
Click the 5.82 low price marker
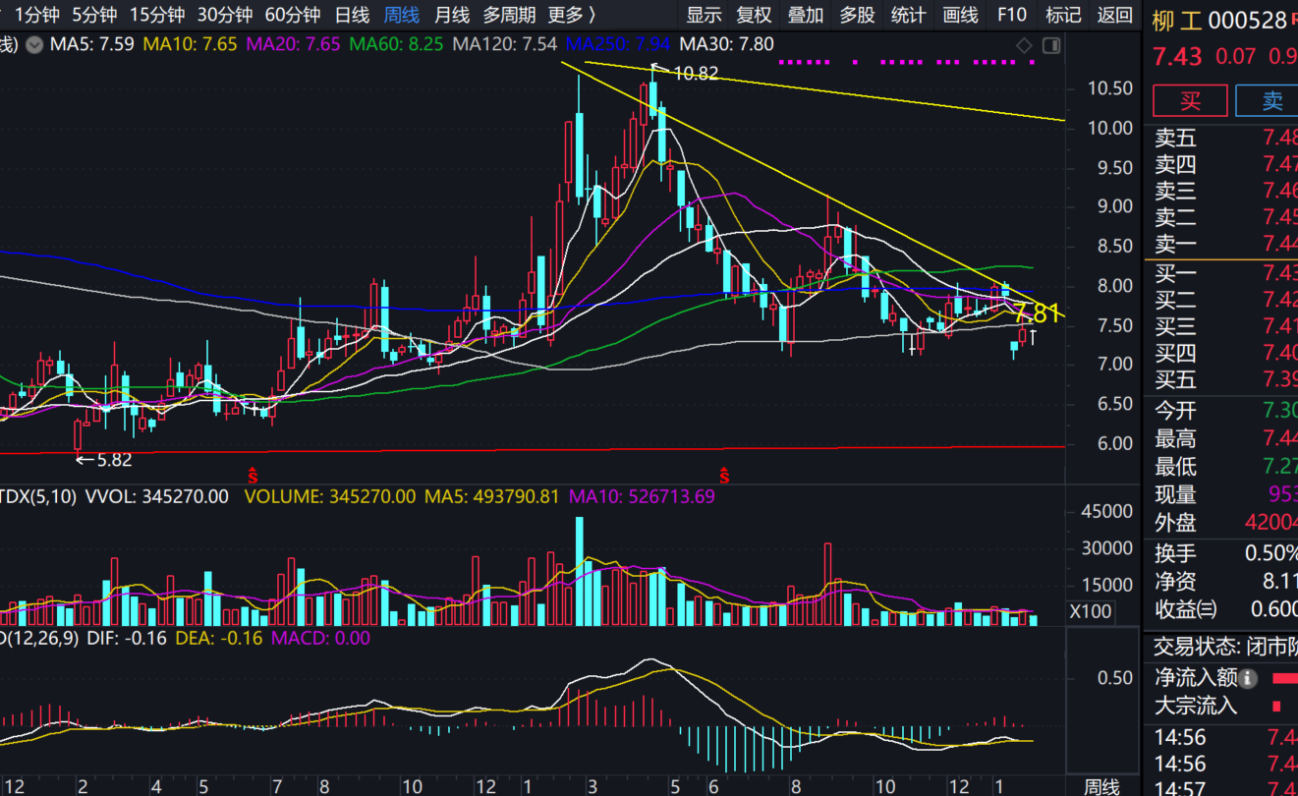point(114,459)
